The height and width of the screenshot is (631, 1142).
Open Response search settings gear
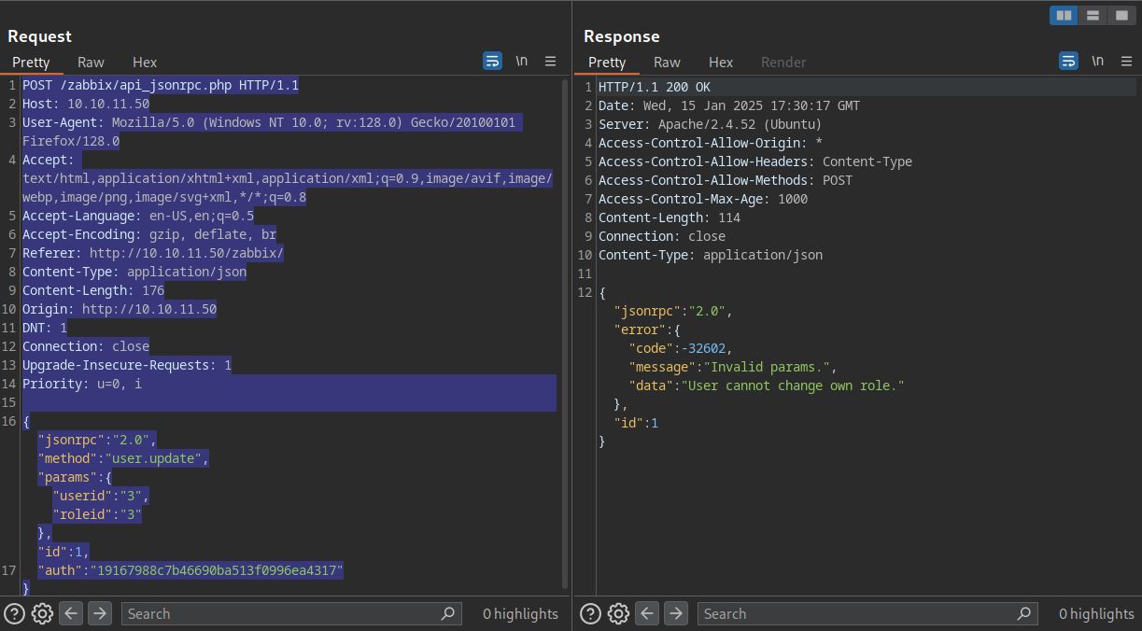tap(618, 613)
